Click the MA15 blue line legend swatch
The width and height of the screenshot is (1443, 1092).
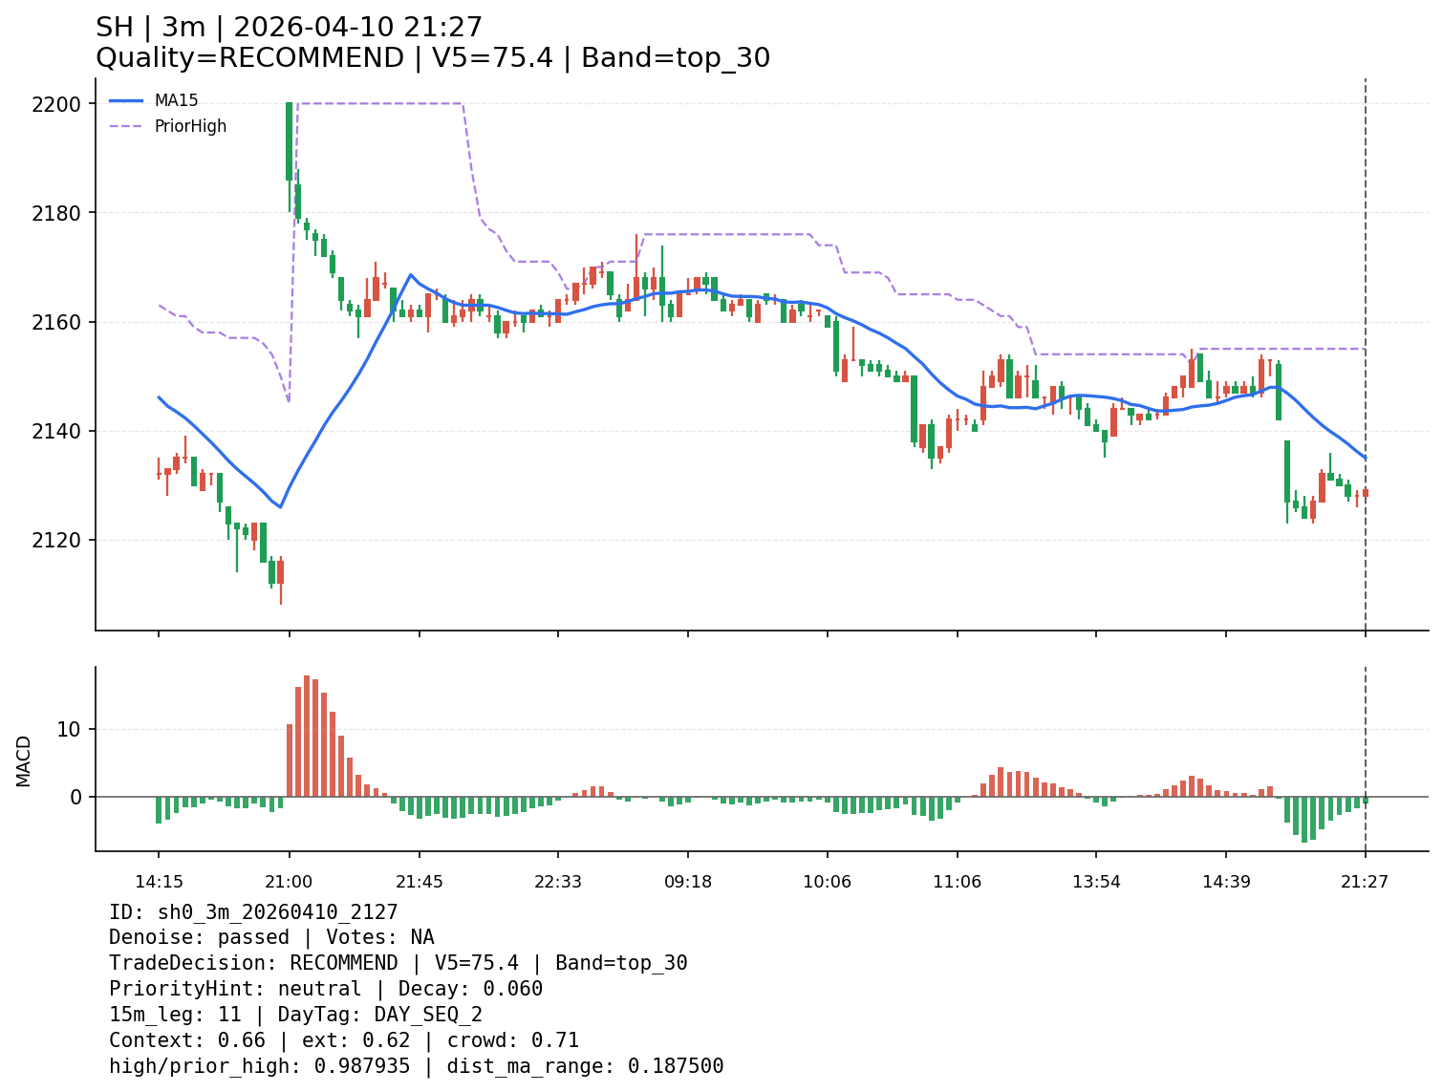126,100
